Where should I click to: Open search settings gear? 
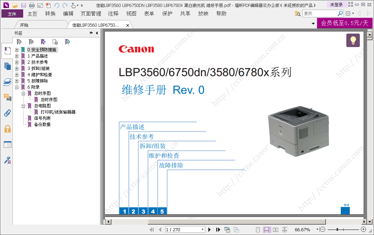348,13
